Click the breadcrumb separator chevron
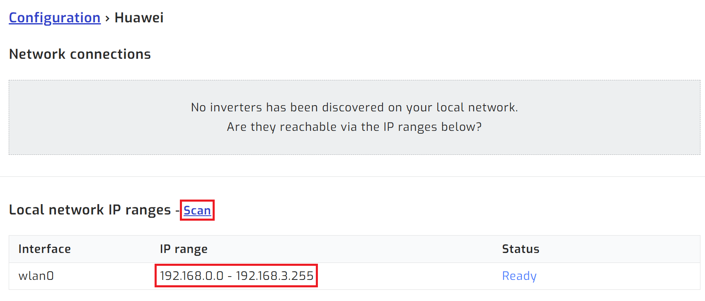The height and width of the screenshot is (301, 705). tap(107, 17)
